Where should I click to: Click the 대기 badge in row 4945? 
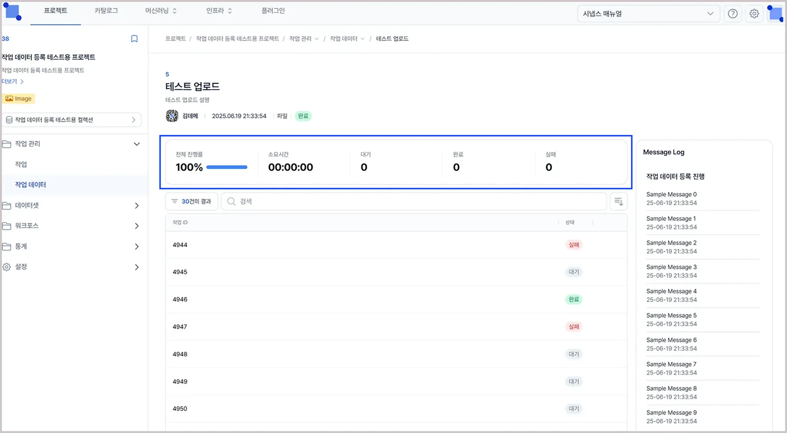pyautogui.click(x=574, y=272)
